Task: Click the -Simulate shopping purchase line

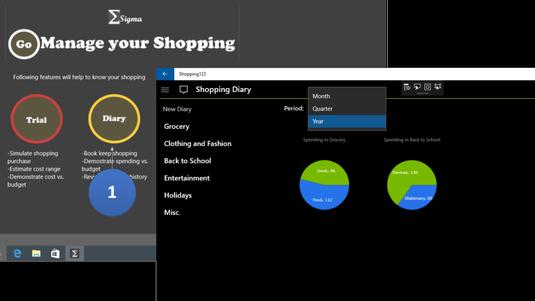Action: [x=33, y=157]
